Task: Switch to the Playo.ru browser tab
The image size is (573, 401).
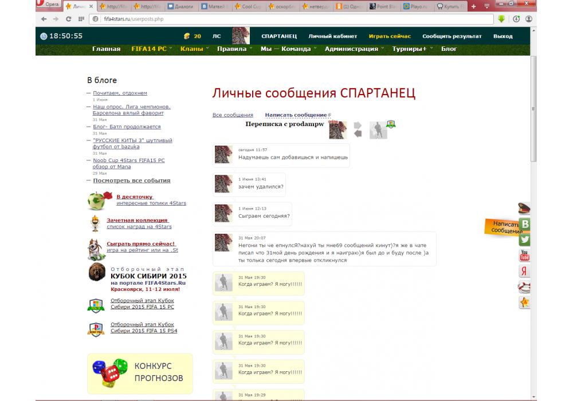Action: point(416,6)
